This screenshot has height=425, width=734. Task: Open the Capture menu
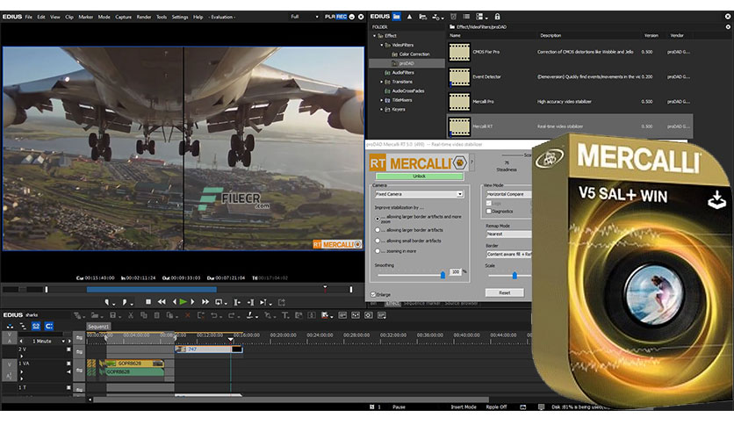123,17
